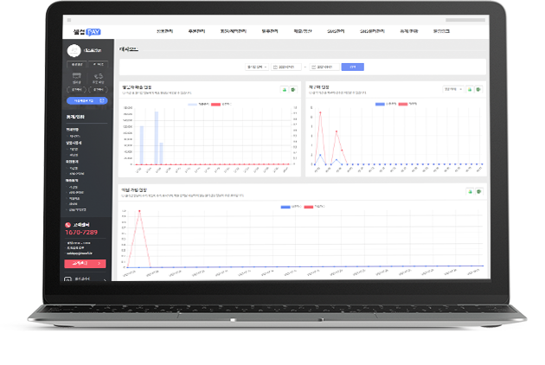Screen dimensions: 545x365
Task: Click the red phone icon above 1670-7289
Action: [67, 225]
